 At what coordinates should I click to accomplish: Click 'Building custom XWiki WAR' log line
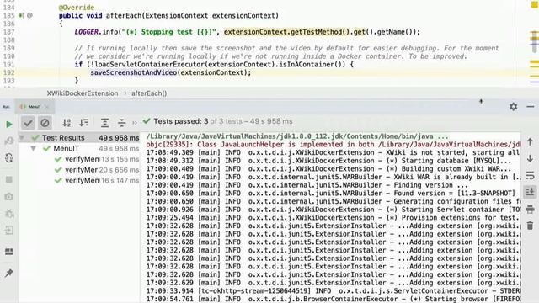328,169
